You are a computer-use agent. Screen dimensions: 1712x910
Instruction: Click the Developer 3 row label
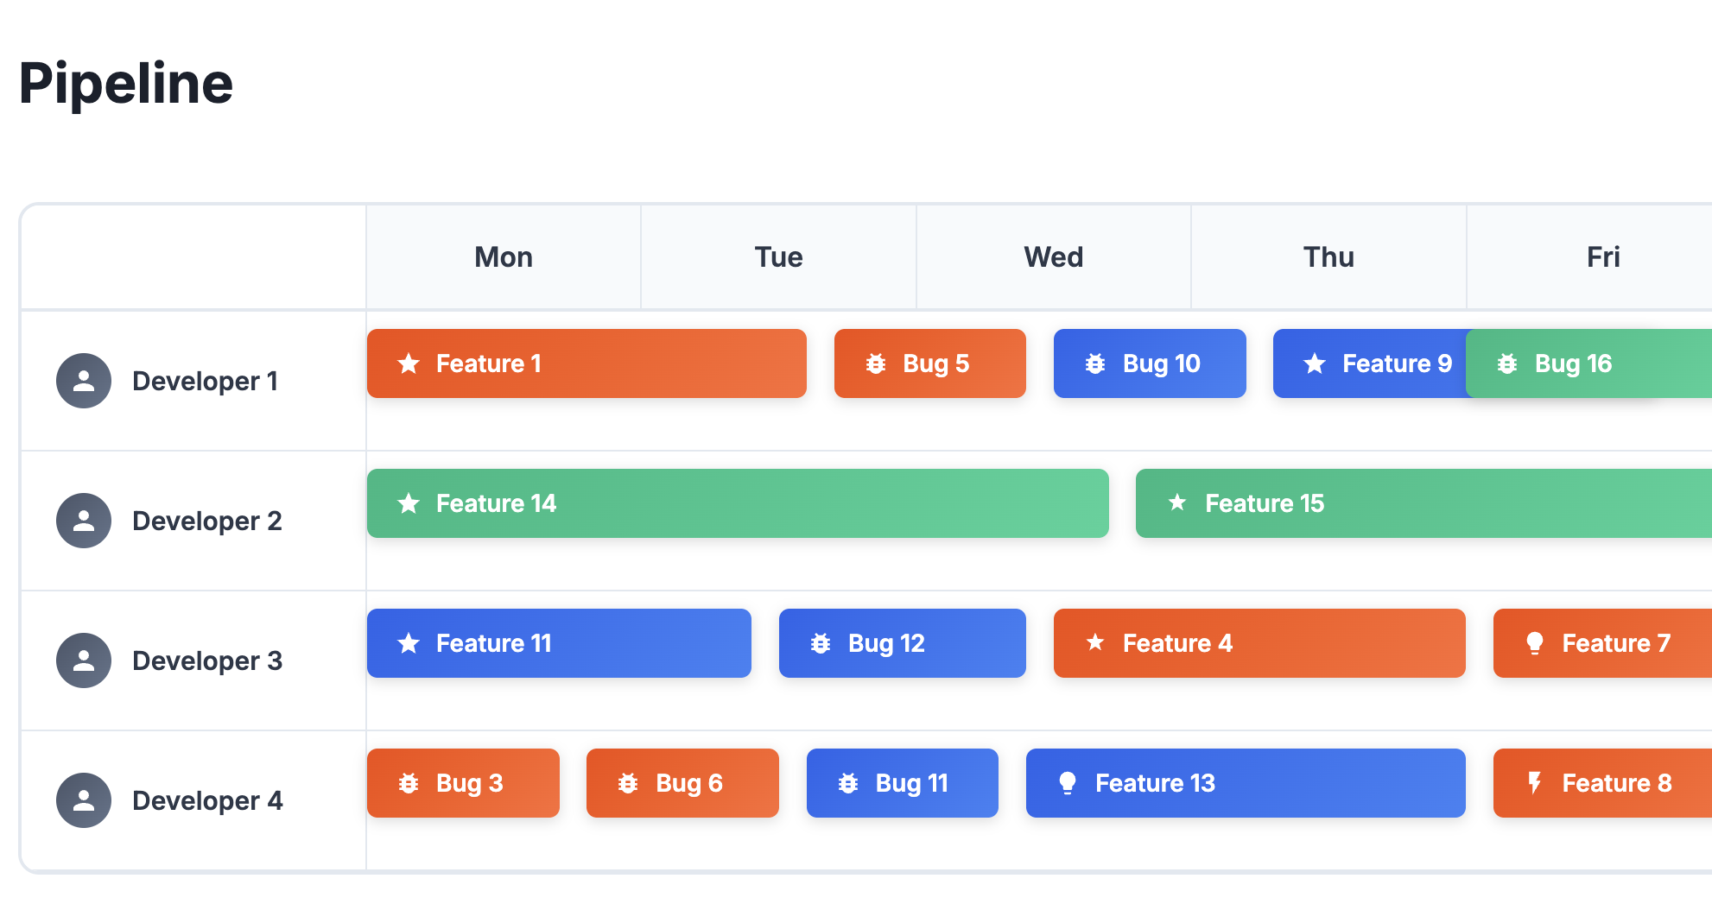pos(206,660)
